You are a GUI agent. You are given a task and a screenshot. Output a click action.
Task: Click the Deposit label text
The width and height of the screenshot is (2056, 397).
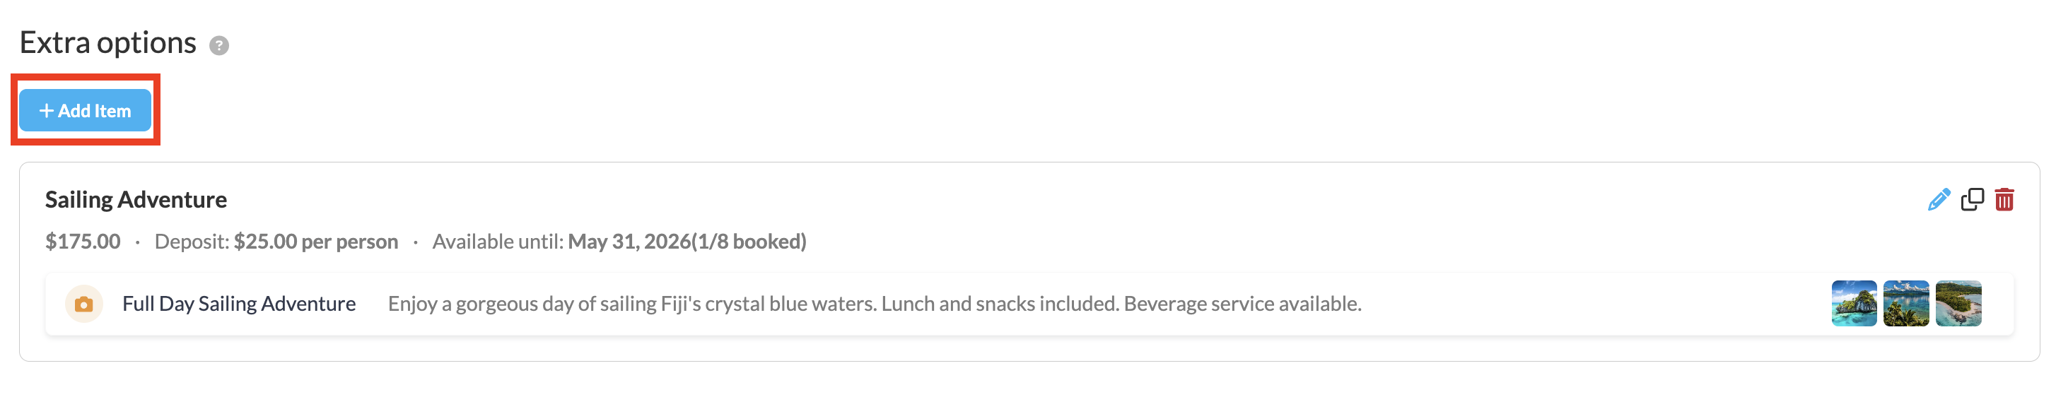(192, 242)
